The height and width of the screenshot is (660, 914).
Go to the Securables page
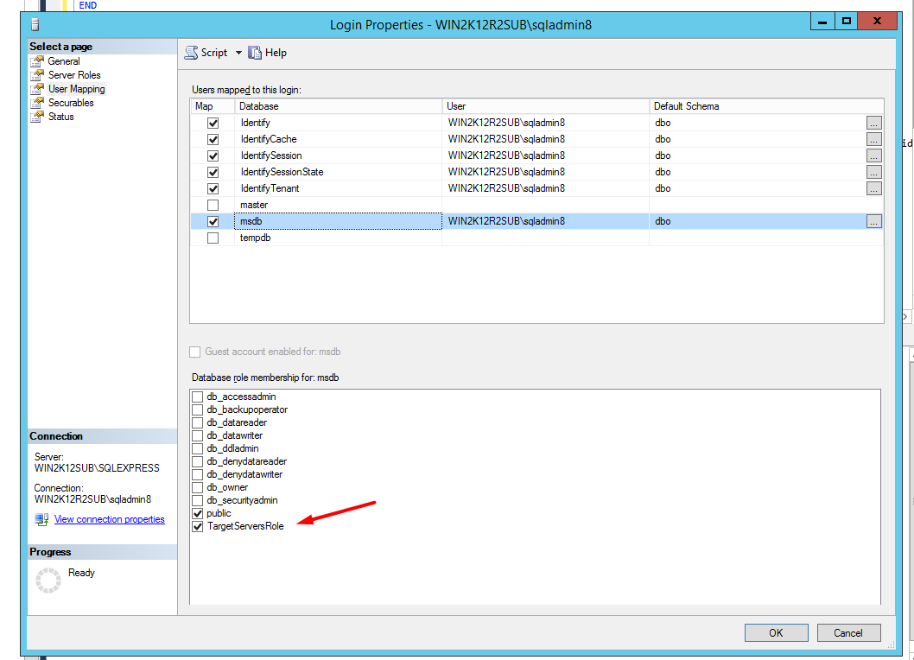71,103
